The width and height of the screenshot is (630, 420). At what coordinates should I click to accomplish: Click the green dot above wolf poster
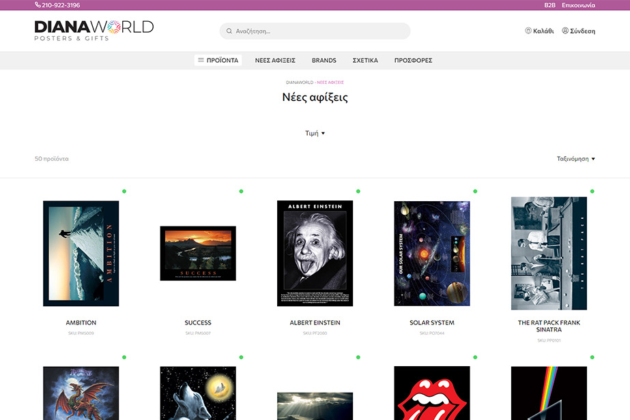(241, 357)
